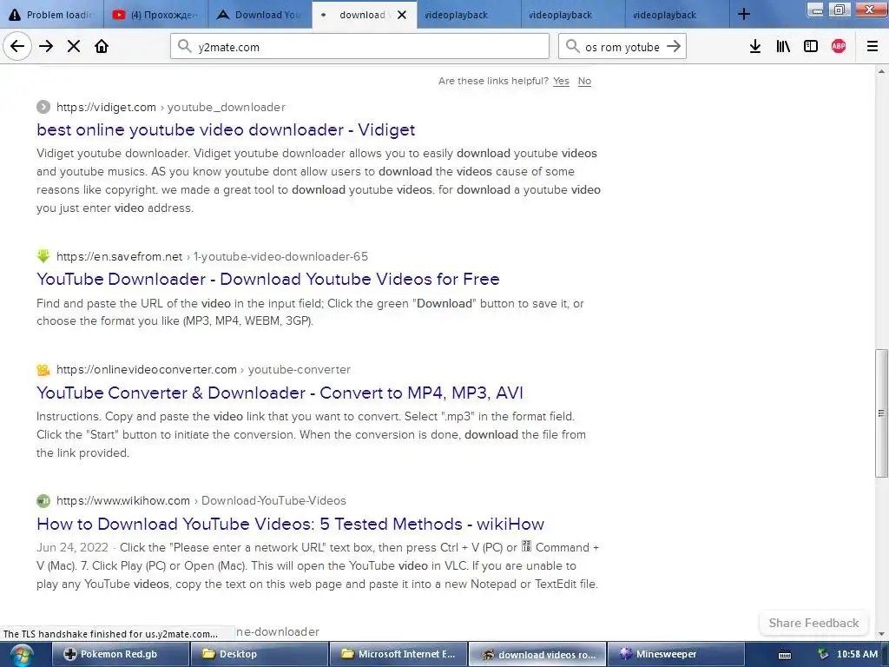
Task: Click the https://en.savefrom.net URL text
Action: point(120,256)
